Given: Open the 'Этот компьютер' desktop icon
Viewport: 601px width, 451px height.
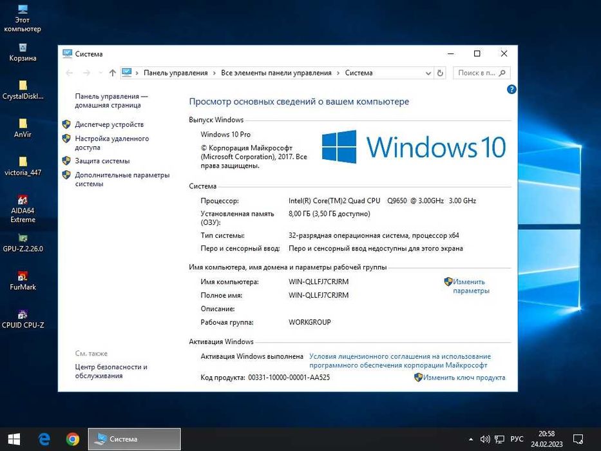Looking at the screenshot, I should 23,18.
